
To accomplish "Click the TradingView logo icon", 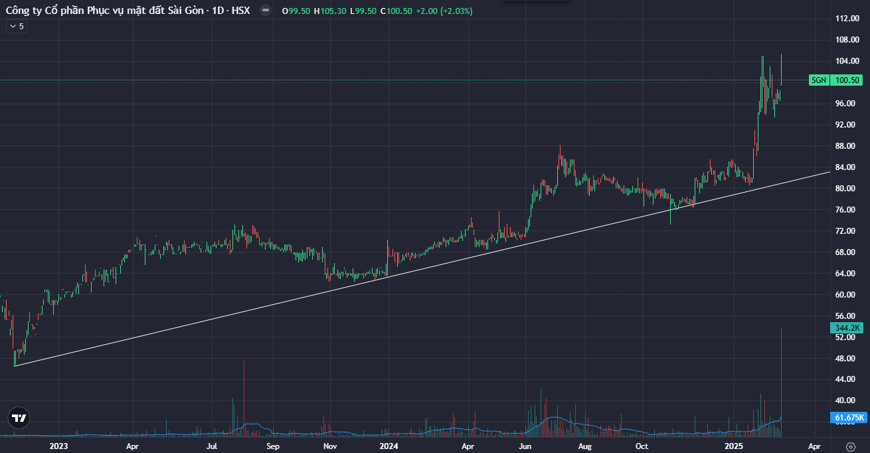I will (19, 418).
